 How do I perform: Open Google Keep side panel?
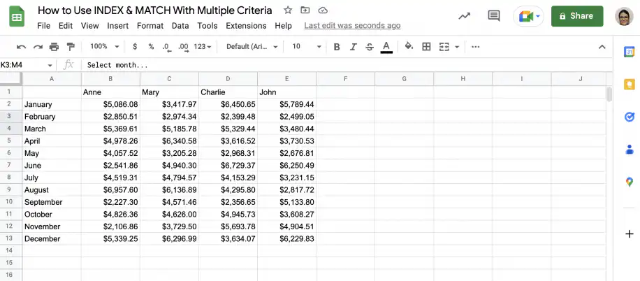pos(629,85)
